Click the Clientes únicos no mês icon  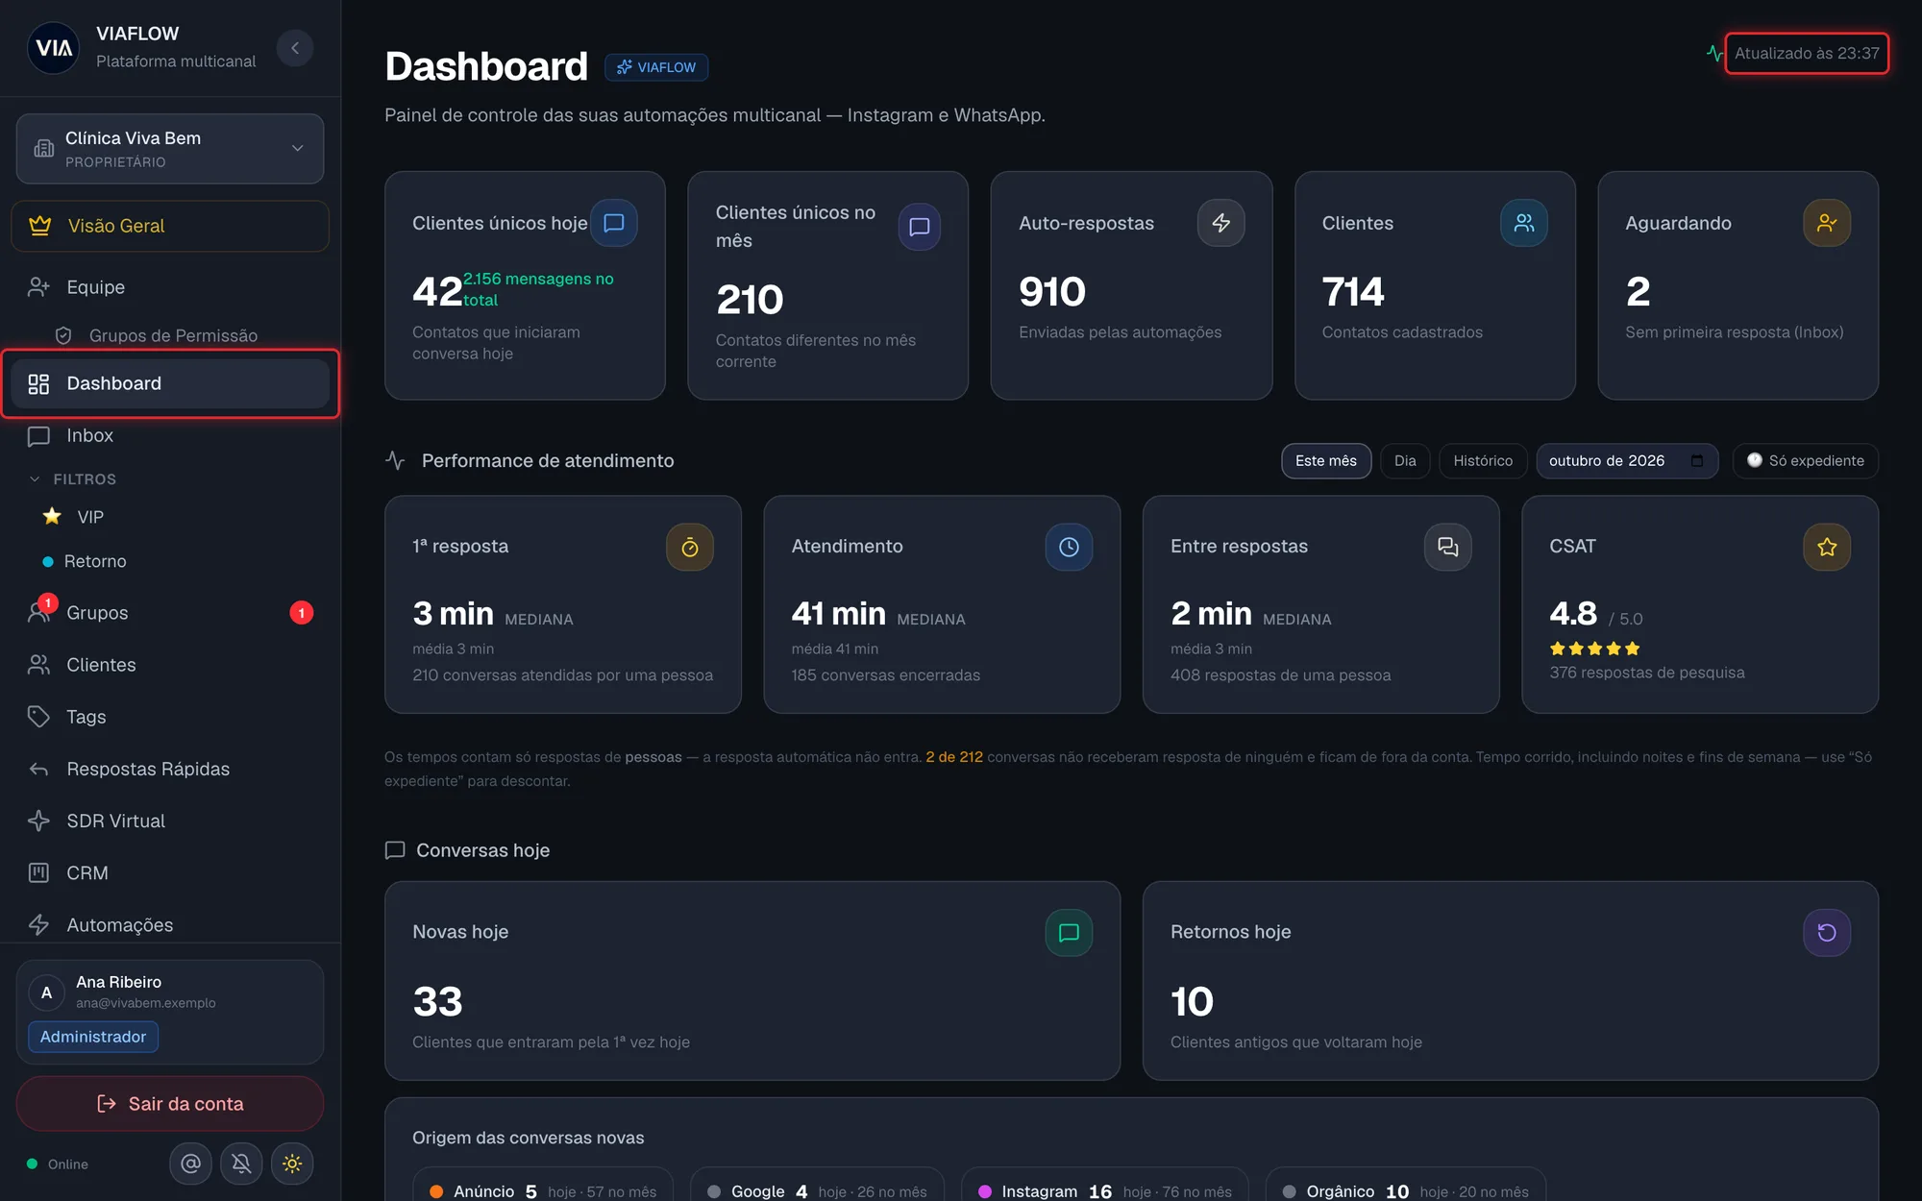[x=920, y=227]
